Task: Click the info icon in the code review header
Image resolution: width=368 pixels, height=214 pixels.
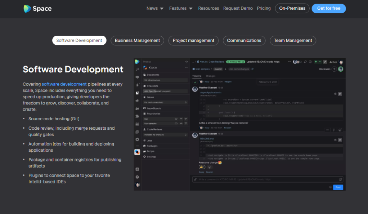Action: click(310, 62)
